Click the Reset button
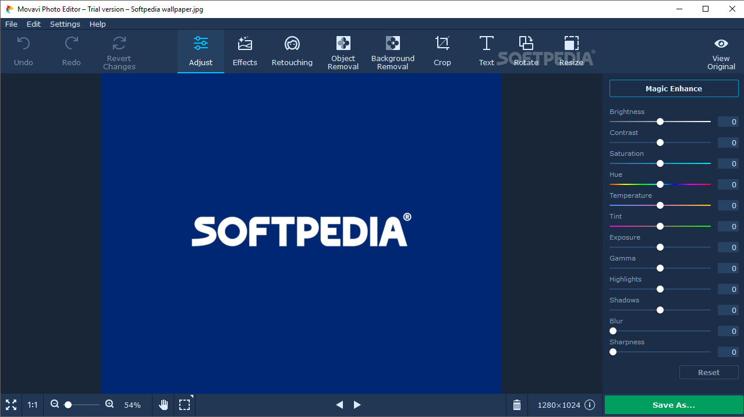Screen dimensions: 744x417 (709, 372)
